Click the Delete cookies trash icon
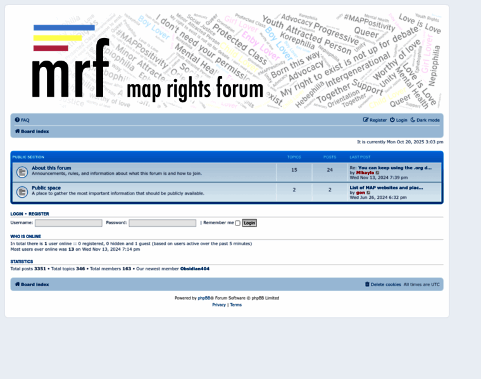 coord(368,284)
